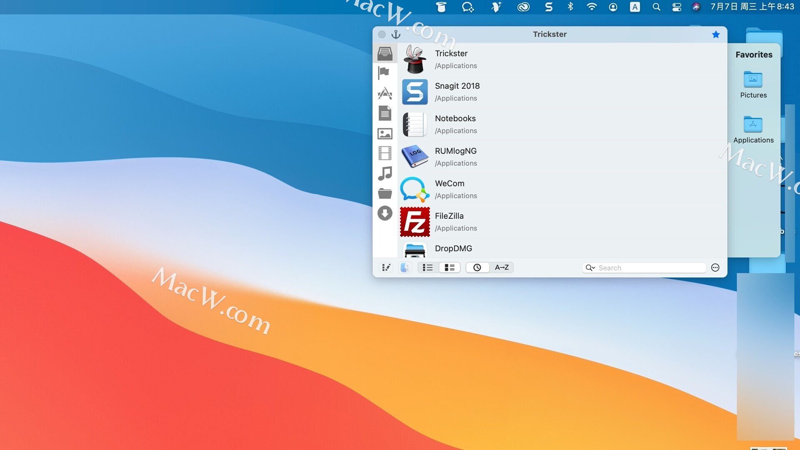
Task: Select the Trickster app row
Action: point(562,59)
